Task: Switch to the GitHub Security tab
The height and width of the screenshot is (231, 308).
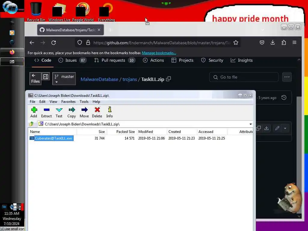Action: (212, 60)
